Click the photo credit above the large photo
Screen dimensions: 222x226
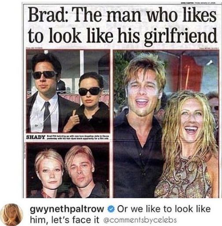point(209,48)
